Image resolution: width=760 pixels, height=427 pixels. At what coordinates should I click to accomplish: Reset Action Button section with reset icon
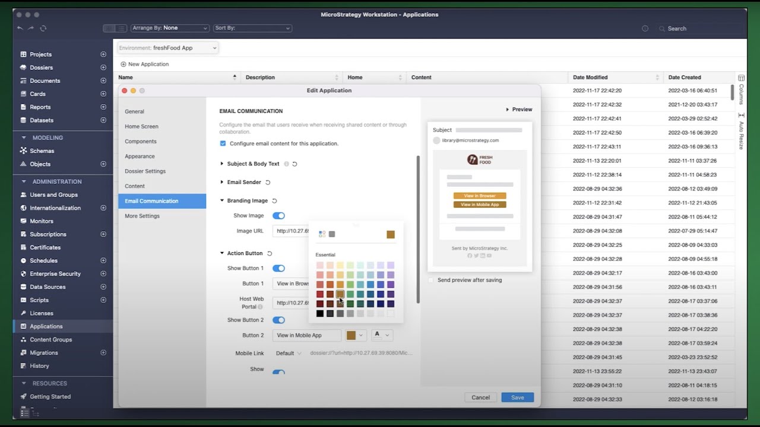(x=270, y=253)
